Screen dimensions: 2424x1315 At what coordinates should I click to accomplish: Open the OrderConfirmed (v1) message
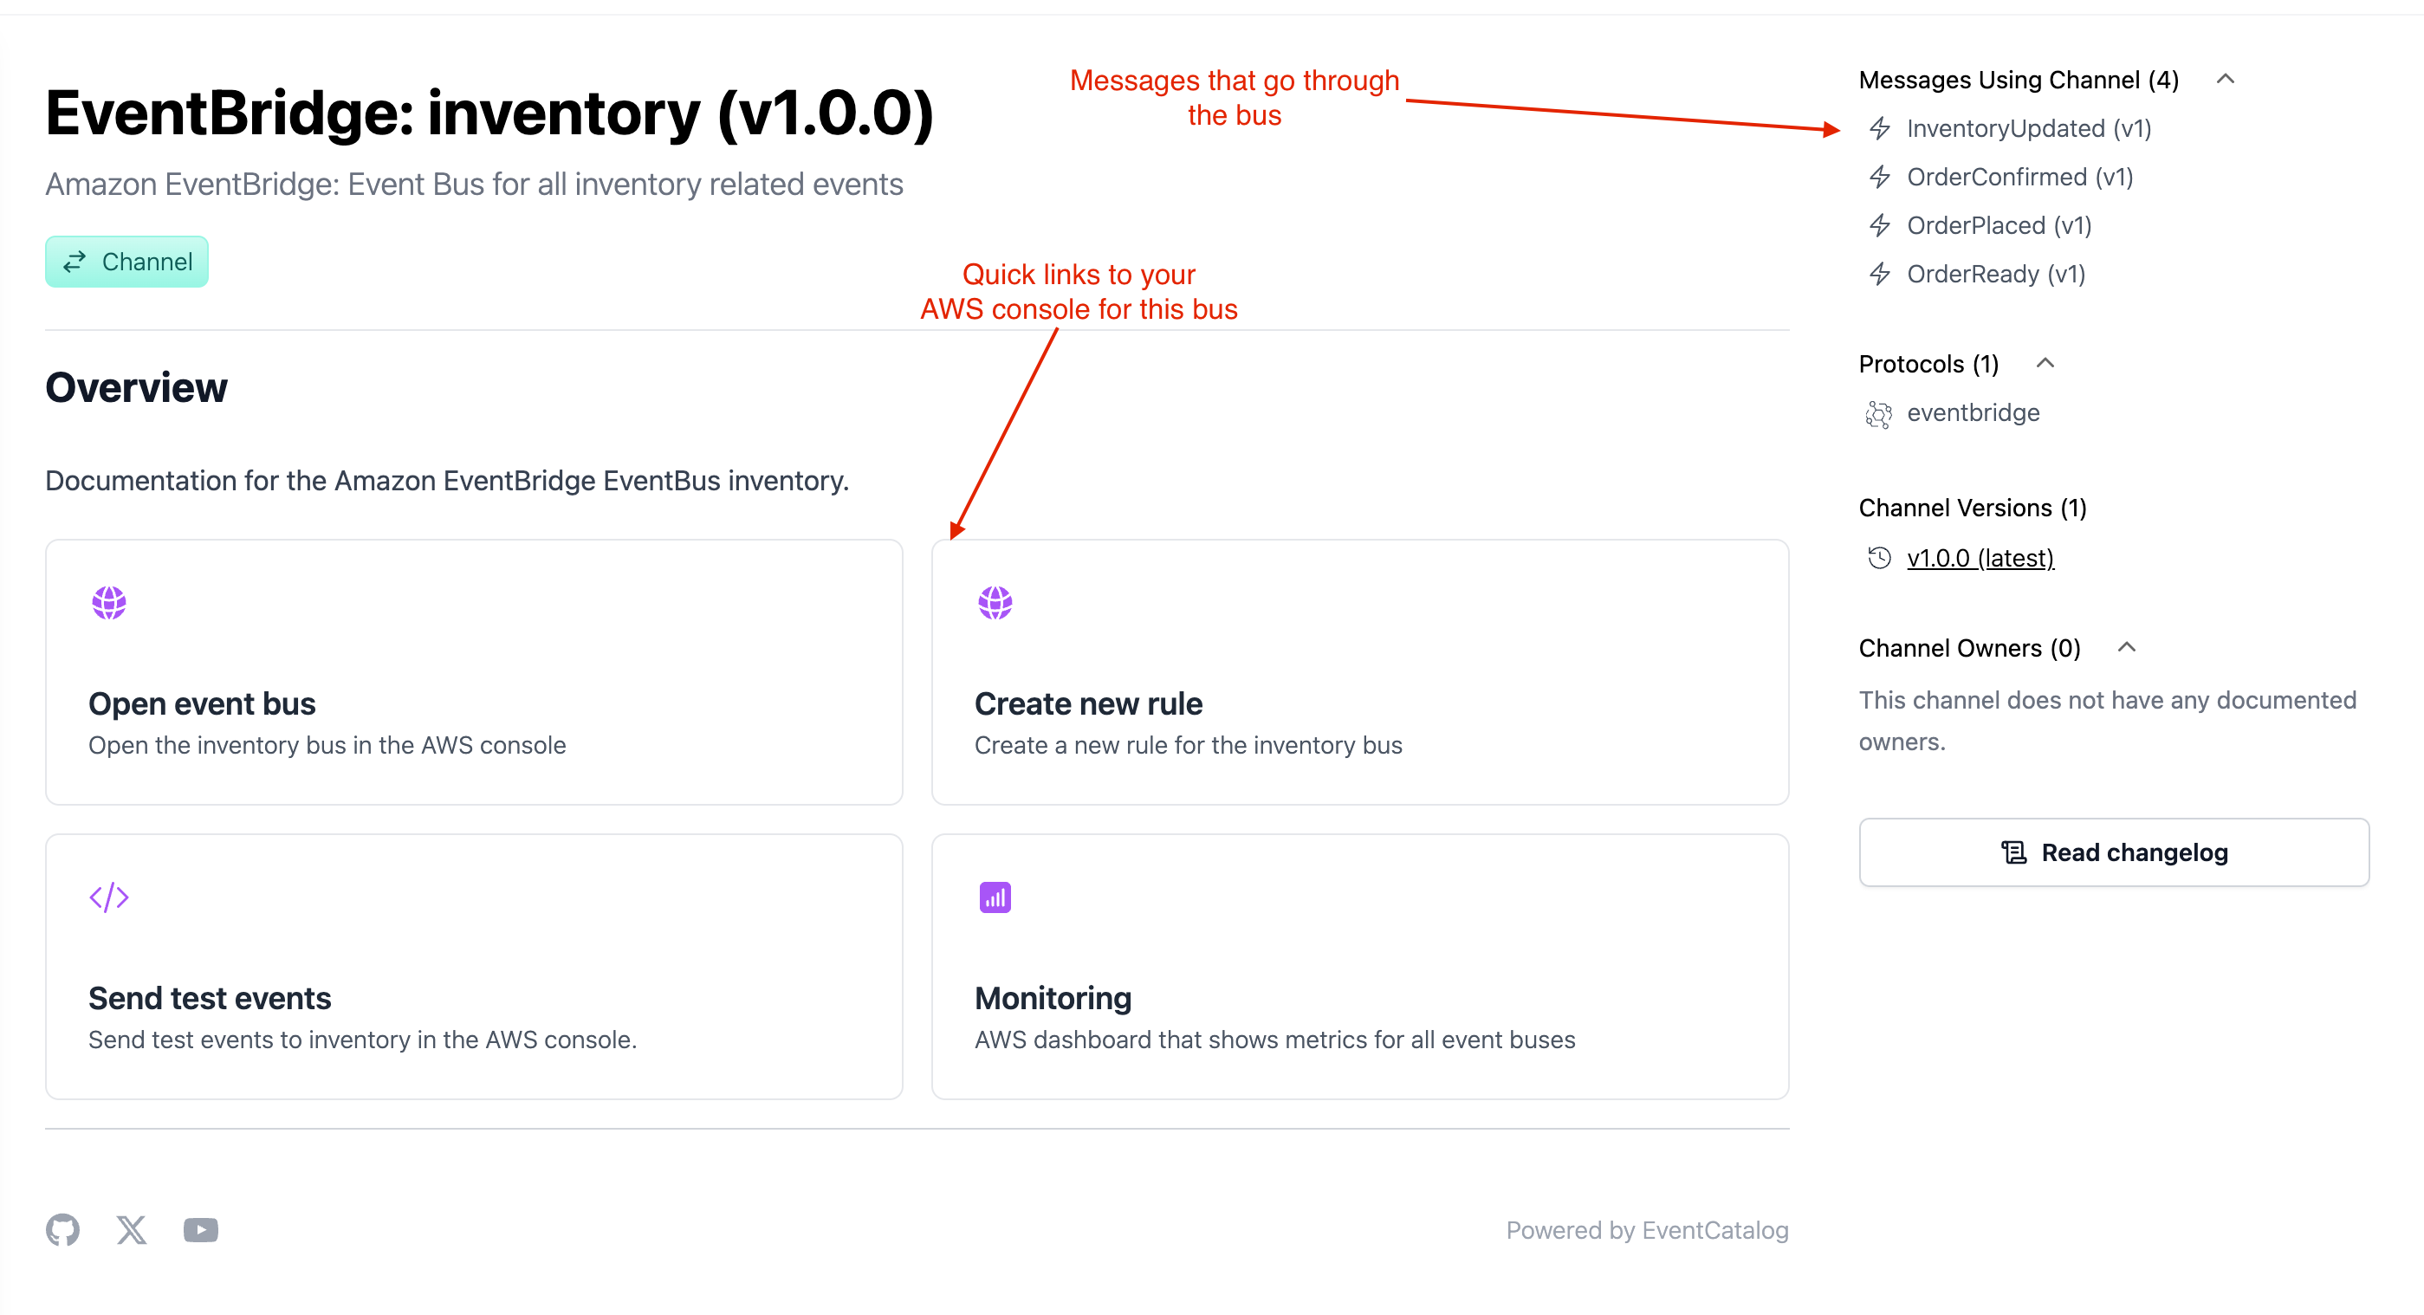2019,177
